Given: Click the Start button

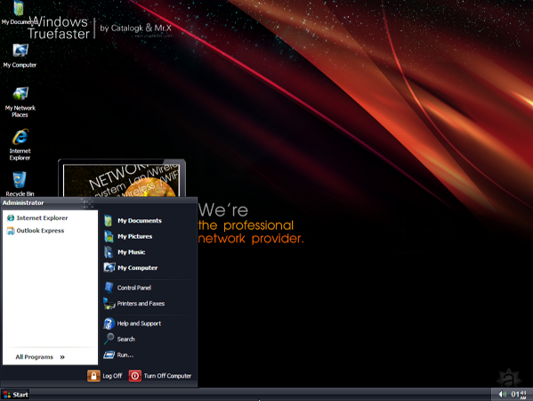Looking at the screenshot, I should pos(15,395).
